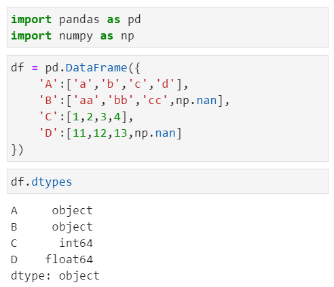This screenshot has width=334, height=287.
Task: Place cursor on column 'C' definition line
Action: point(86,117)
